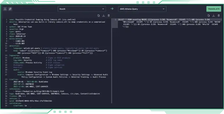Viewport: 224px width, 114px height.
Task: Click the 'body: index=*' query line
Action: click(x=60, y=52)
